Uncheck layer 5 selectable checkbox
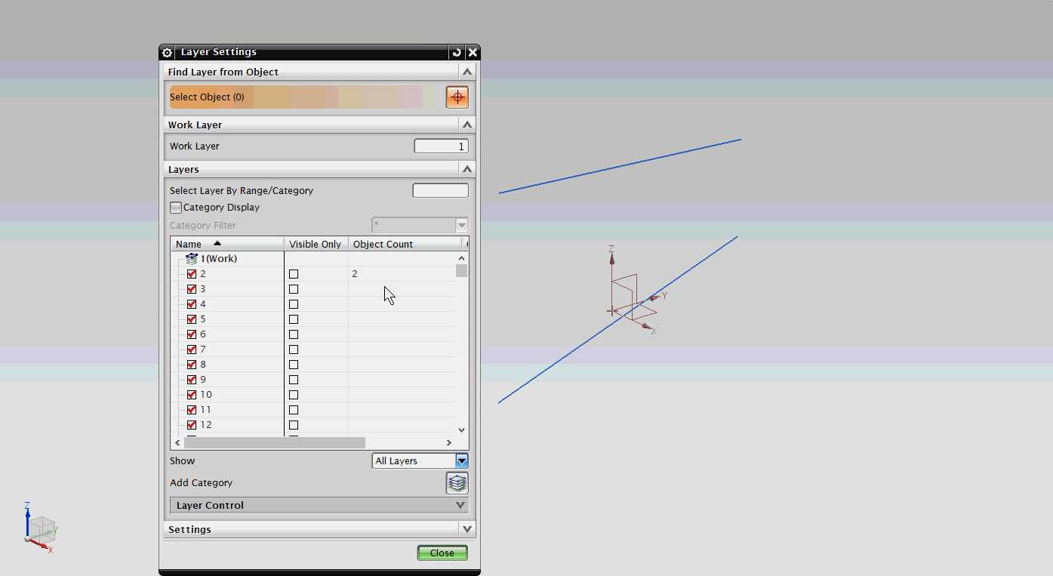 point(192,319)
